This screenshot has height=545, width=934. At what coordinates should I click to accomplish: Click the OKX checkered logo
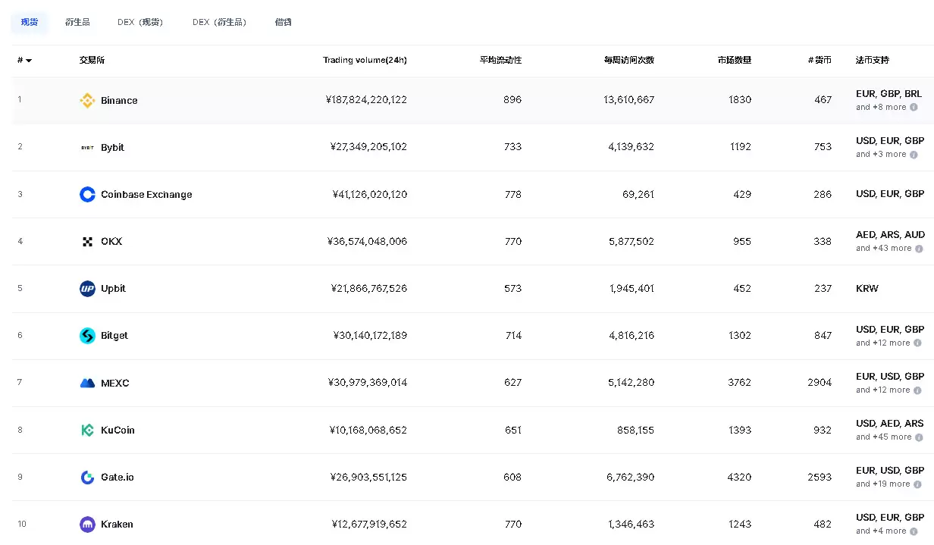(x=86, y=241)
